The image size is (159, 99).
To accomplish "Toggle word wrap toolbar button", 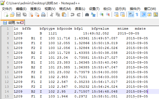I will 131,15.
